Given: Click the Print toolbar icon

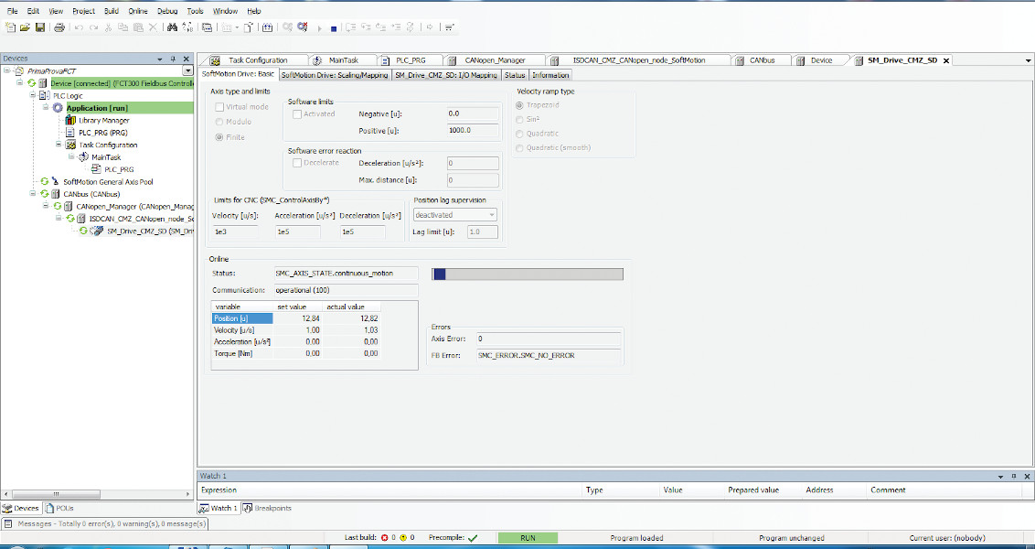Looking at the screenshot, I should coord(59,27).
